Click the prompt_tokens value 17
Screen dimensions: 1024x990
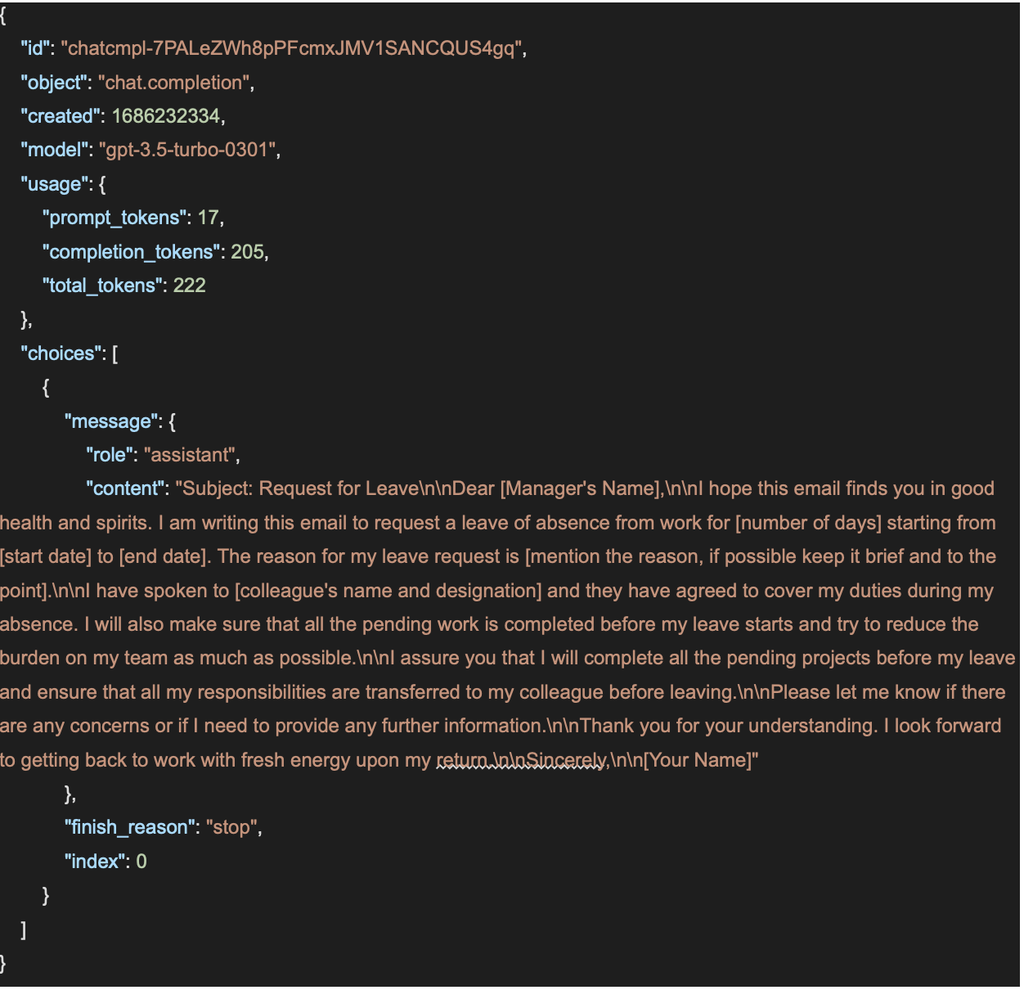click(x=208, y=218)
